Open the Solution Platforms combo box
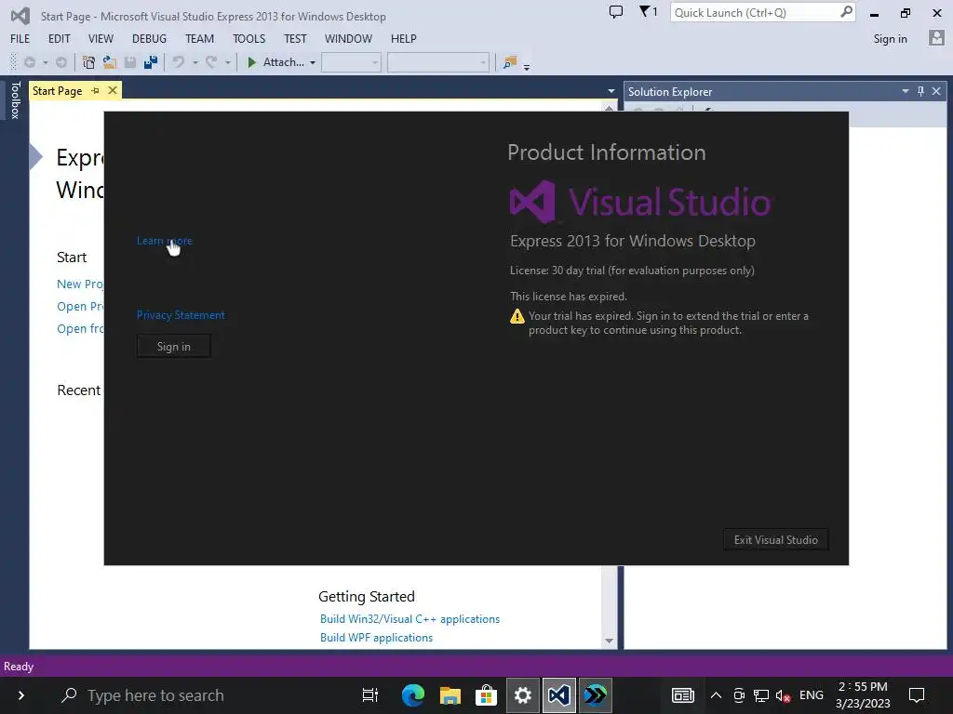 coord(438,62)
